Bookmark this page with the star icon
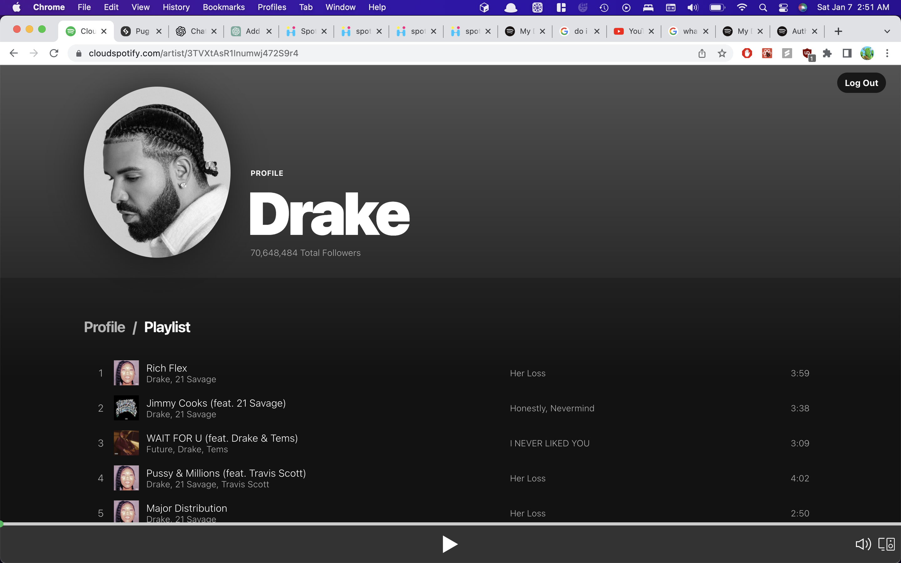901x563 pixels. coord(722,53)
